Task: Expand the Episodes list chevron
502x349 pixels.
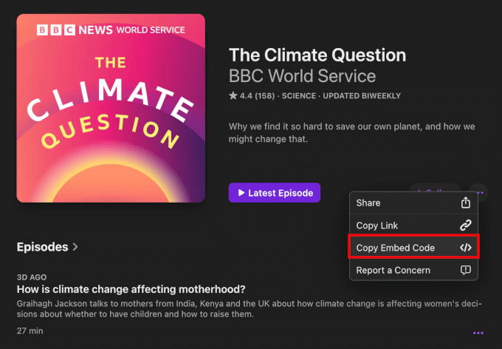Action: click(x=75, y=247)
